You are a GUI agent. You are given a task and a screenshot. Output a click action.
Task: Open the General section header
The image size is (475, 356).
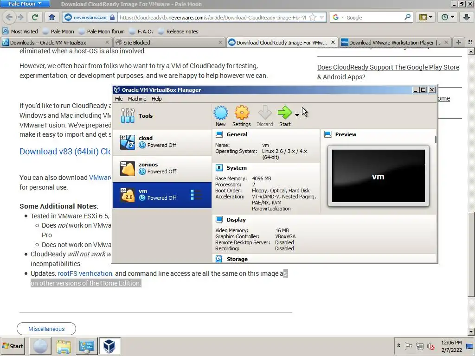[237, 134]
